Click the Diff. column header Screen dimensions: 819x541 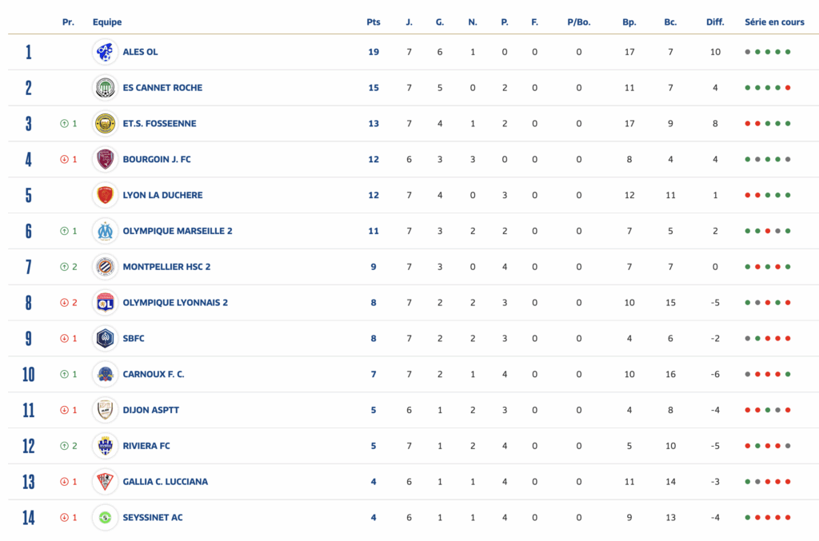[715, 22]
